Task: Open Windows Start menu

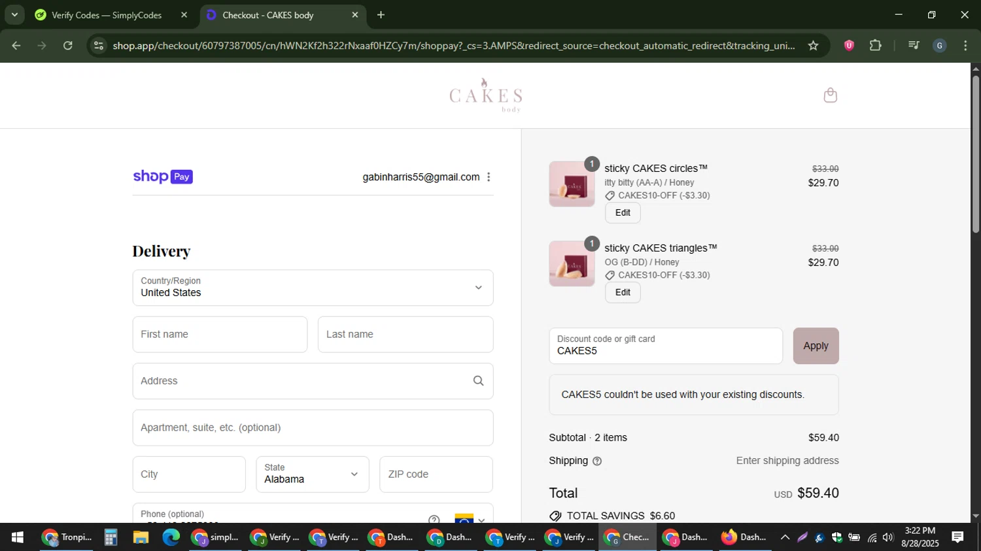Action: click(x=18, y=537)
